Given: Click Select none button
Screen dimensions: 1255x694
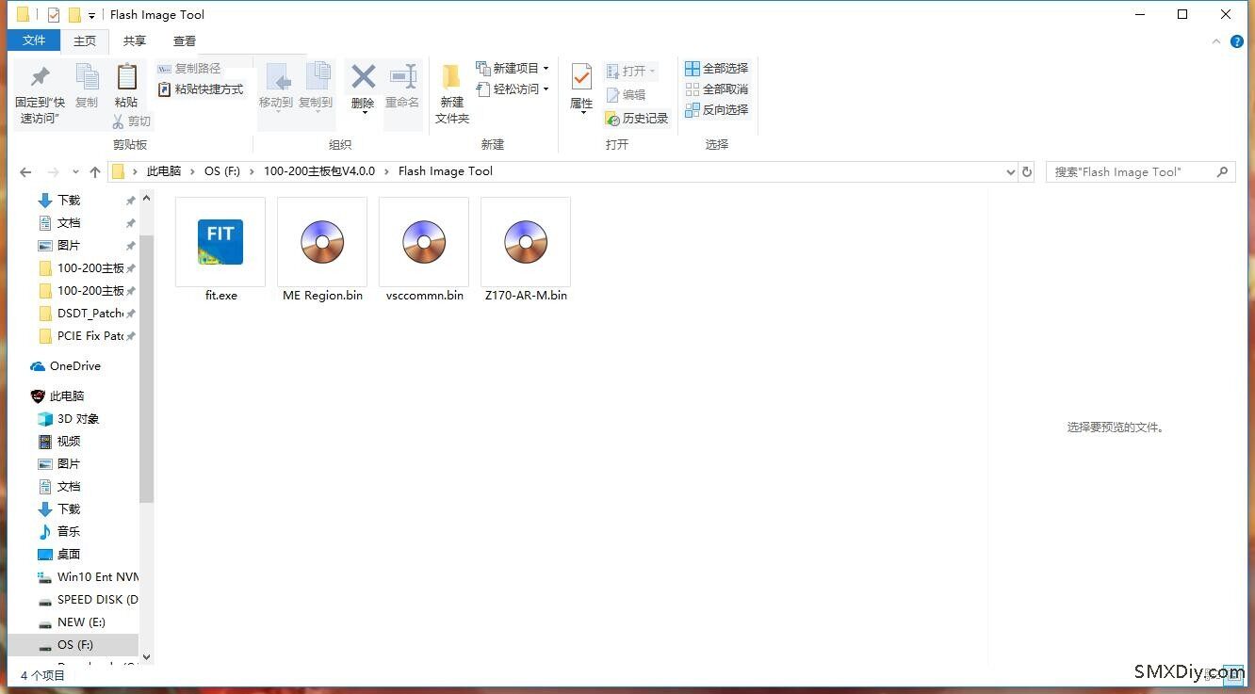Looking at the screenshot, I should coord(716,89).
